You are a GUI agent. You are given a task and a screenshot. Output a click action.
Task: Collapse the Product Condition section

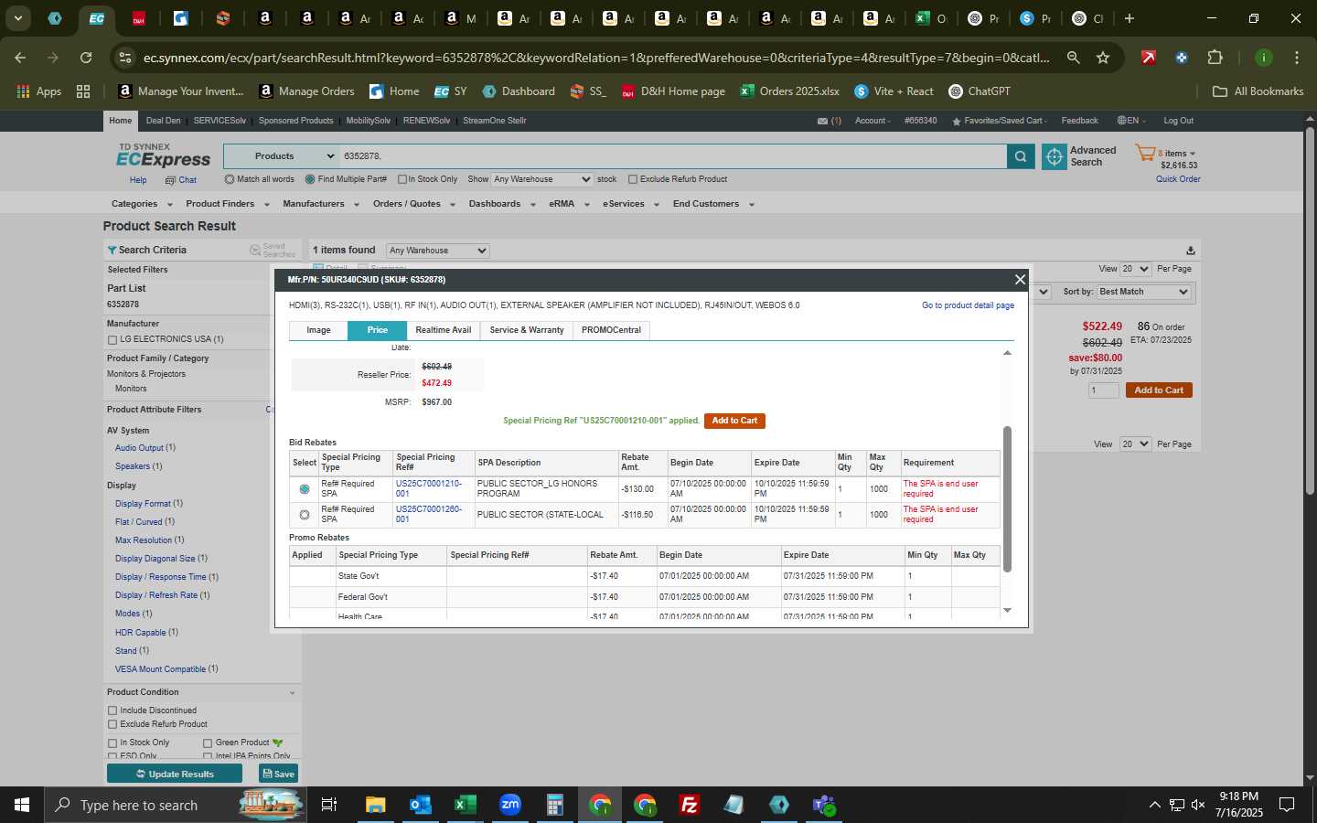coord(292,693)
